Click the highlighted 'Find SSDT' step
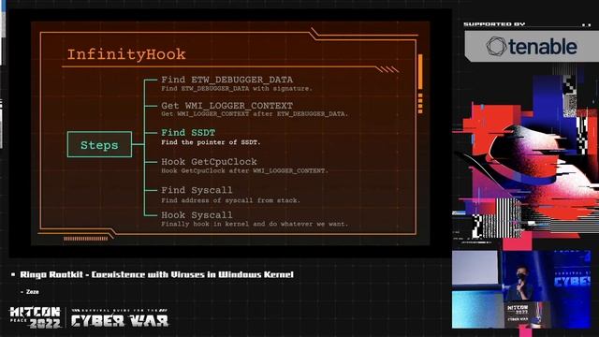The width and height of the screenshot is (599, 337). 188,132
